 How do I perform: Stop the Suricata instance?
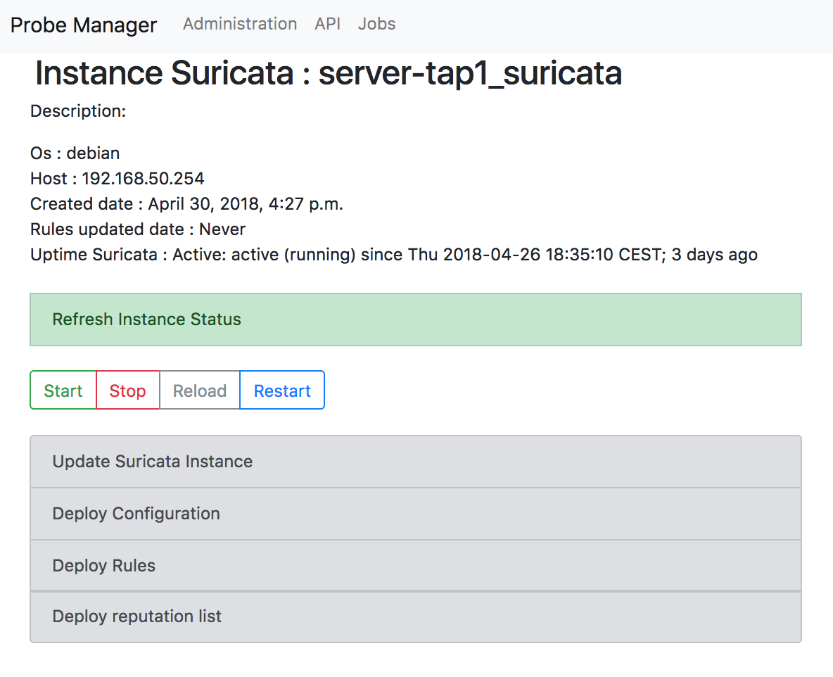(x=127, y=391)
